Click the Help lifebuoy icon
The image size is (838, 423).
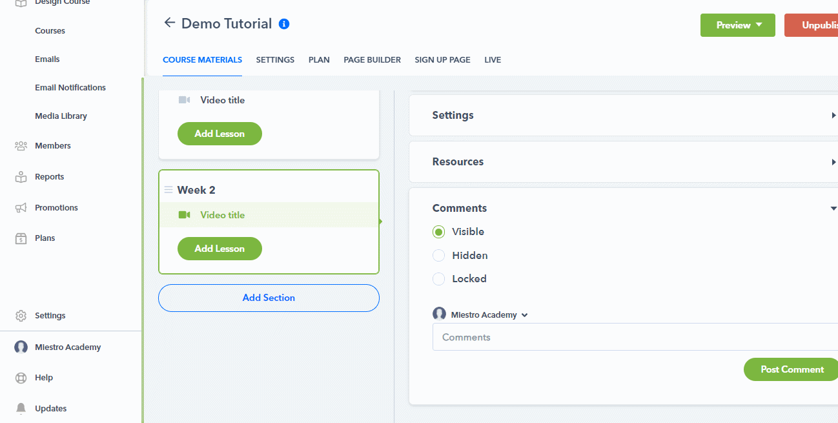coord(21,378)
